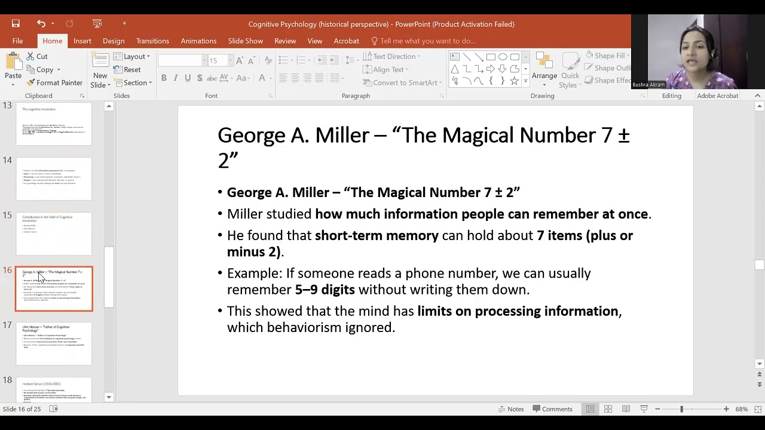Select slide 15 thumbnail
The image size is (765, 430).
54,234
